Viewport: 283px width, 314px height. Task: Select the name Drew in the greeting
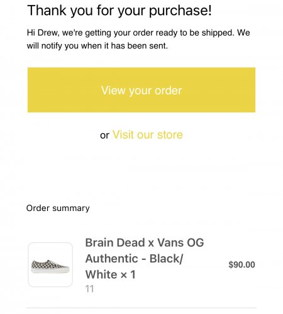click(x=47, y=33)
